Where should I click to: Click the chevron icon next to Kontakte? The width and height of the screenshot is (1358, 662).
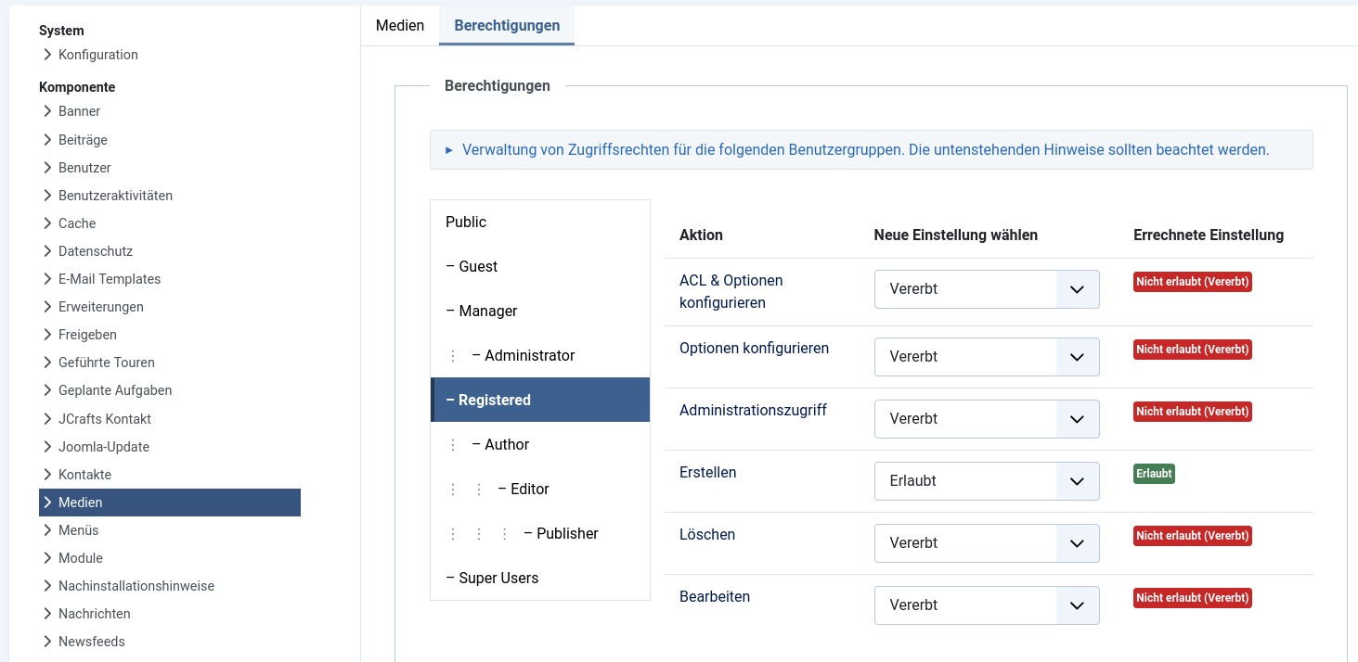pos(47,475)
